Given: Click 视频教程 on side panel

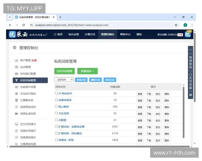Looking at the screenshot, I should click(191, 62).
